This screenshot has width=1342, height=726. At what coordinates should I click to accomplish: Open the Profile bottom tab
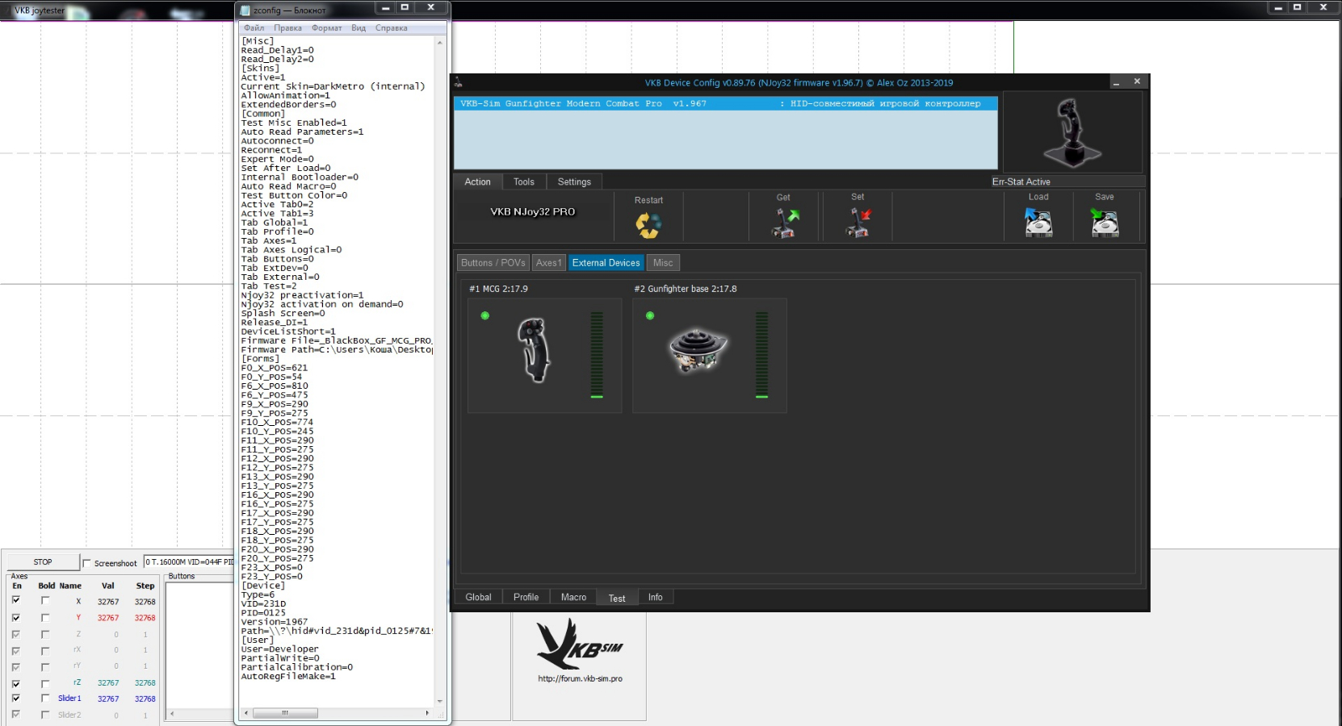(x=526, y=598)
